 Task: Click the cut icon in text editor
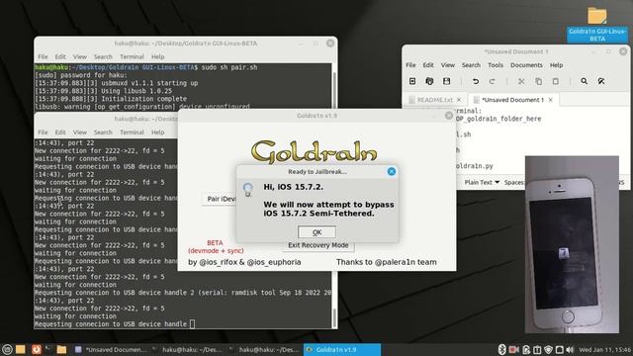(521, 81)
